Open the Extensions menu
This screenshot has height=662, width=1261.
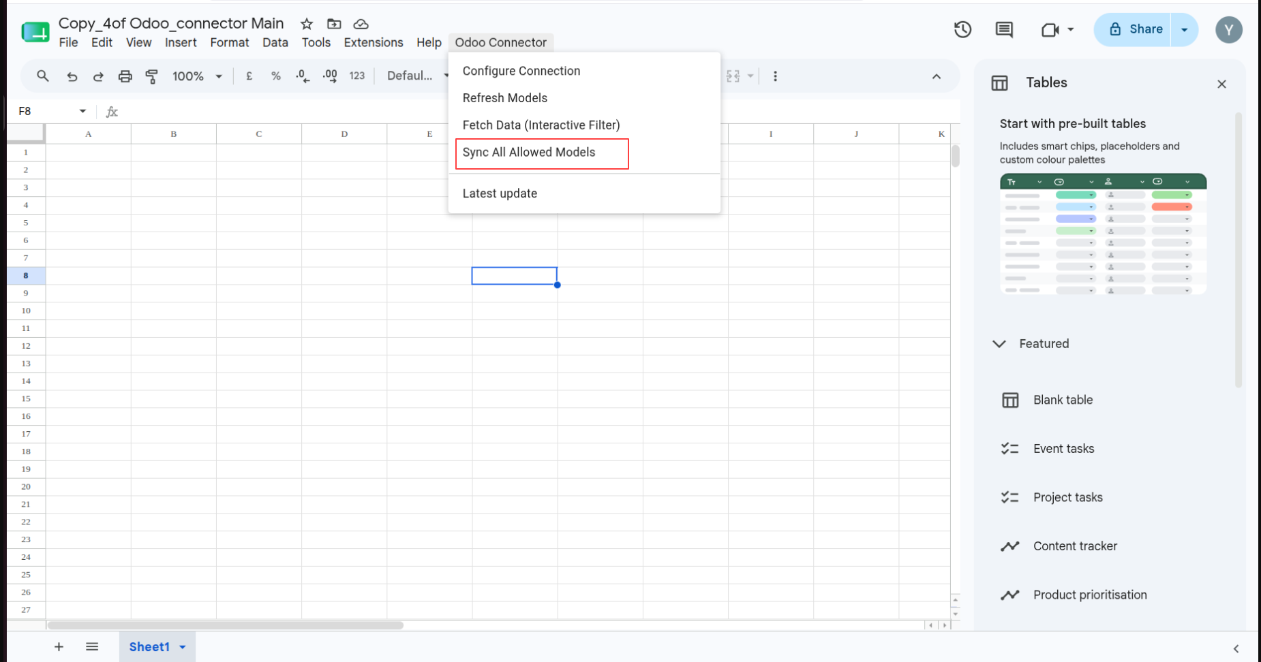click(x=374, y=42)
